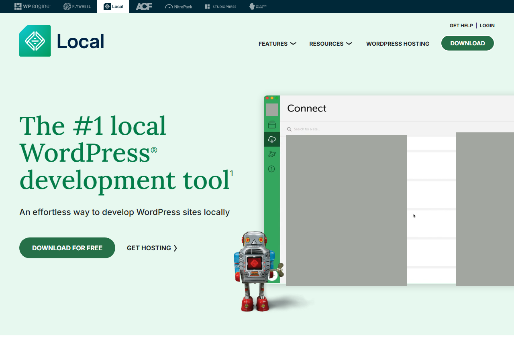Click the "The #1 local WordPress development tool" headline
Viewport: 514px width, 361px height.
tap(126, 152)
